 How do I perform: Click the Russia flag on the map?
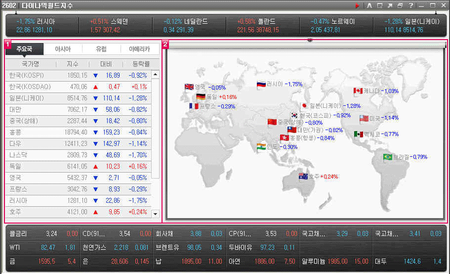tap(261, 85)
